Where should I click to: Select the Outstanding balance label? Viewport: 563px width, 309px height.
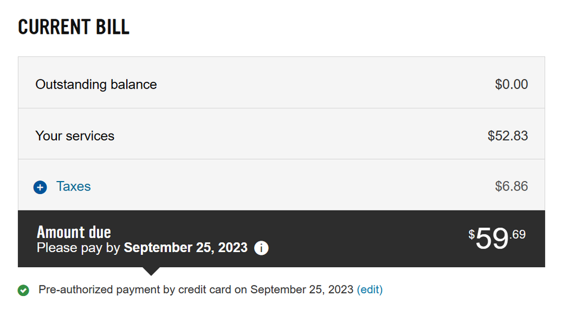click(x=96, y=85)
